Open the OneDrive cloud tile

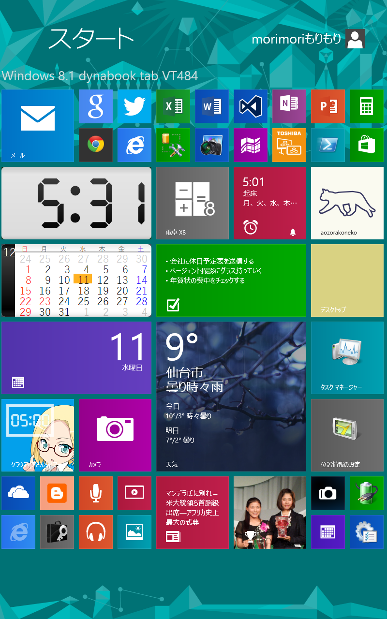[18, 493]
